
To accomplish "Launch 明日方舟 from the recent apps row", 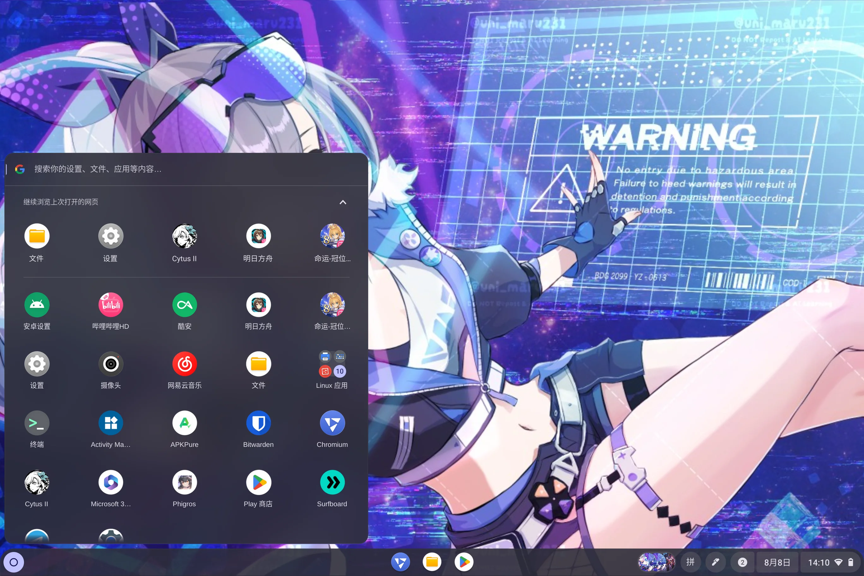I will [258, 236].
